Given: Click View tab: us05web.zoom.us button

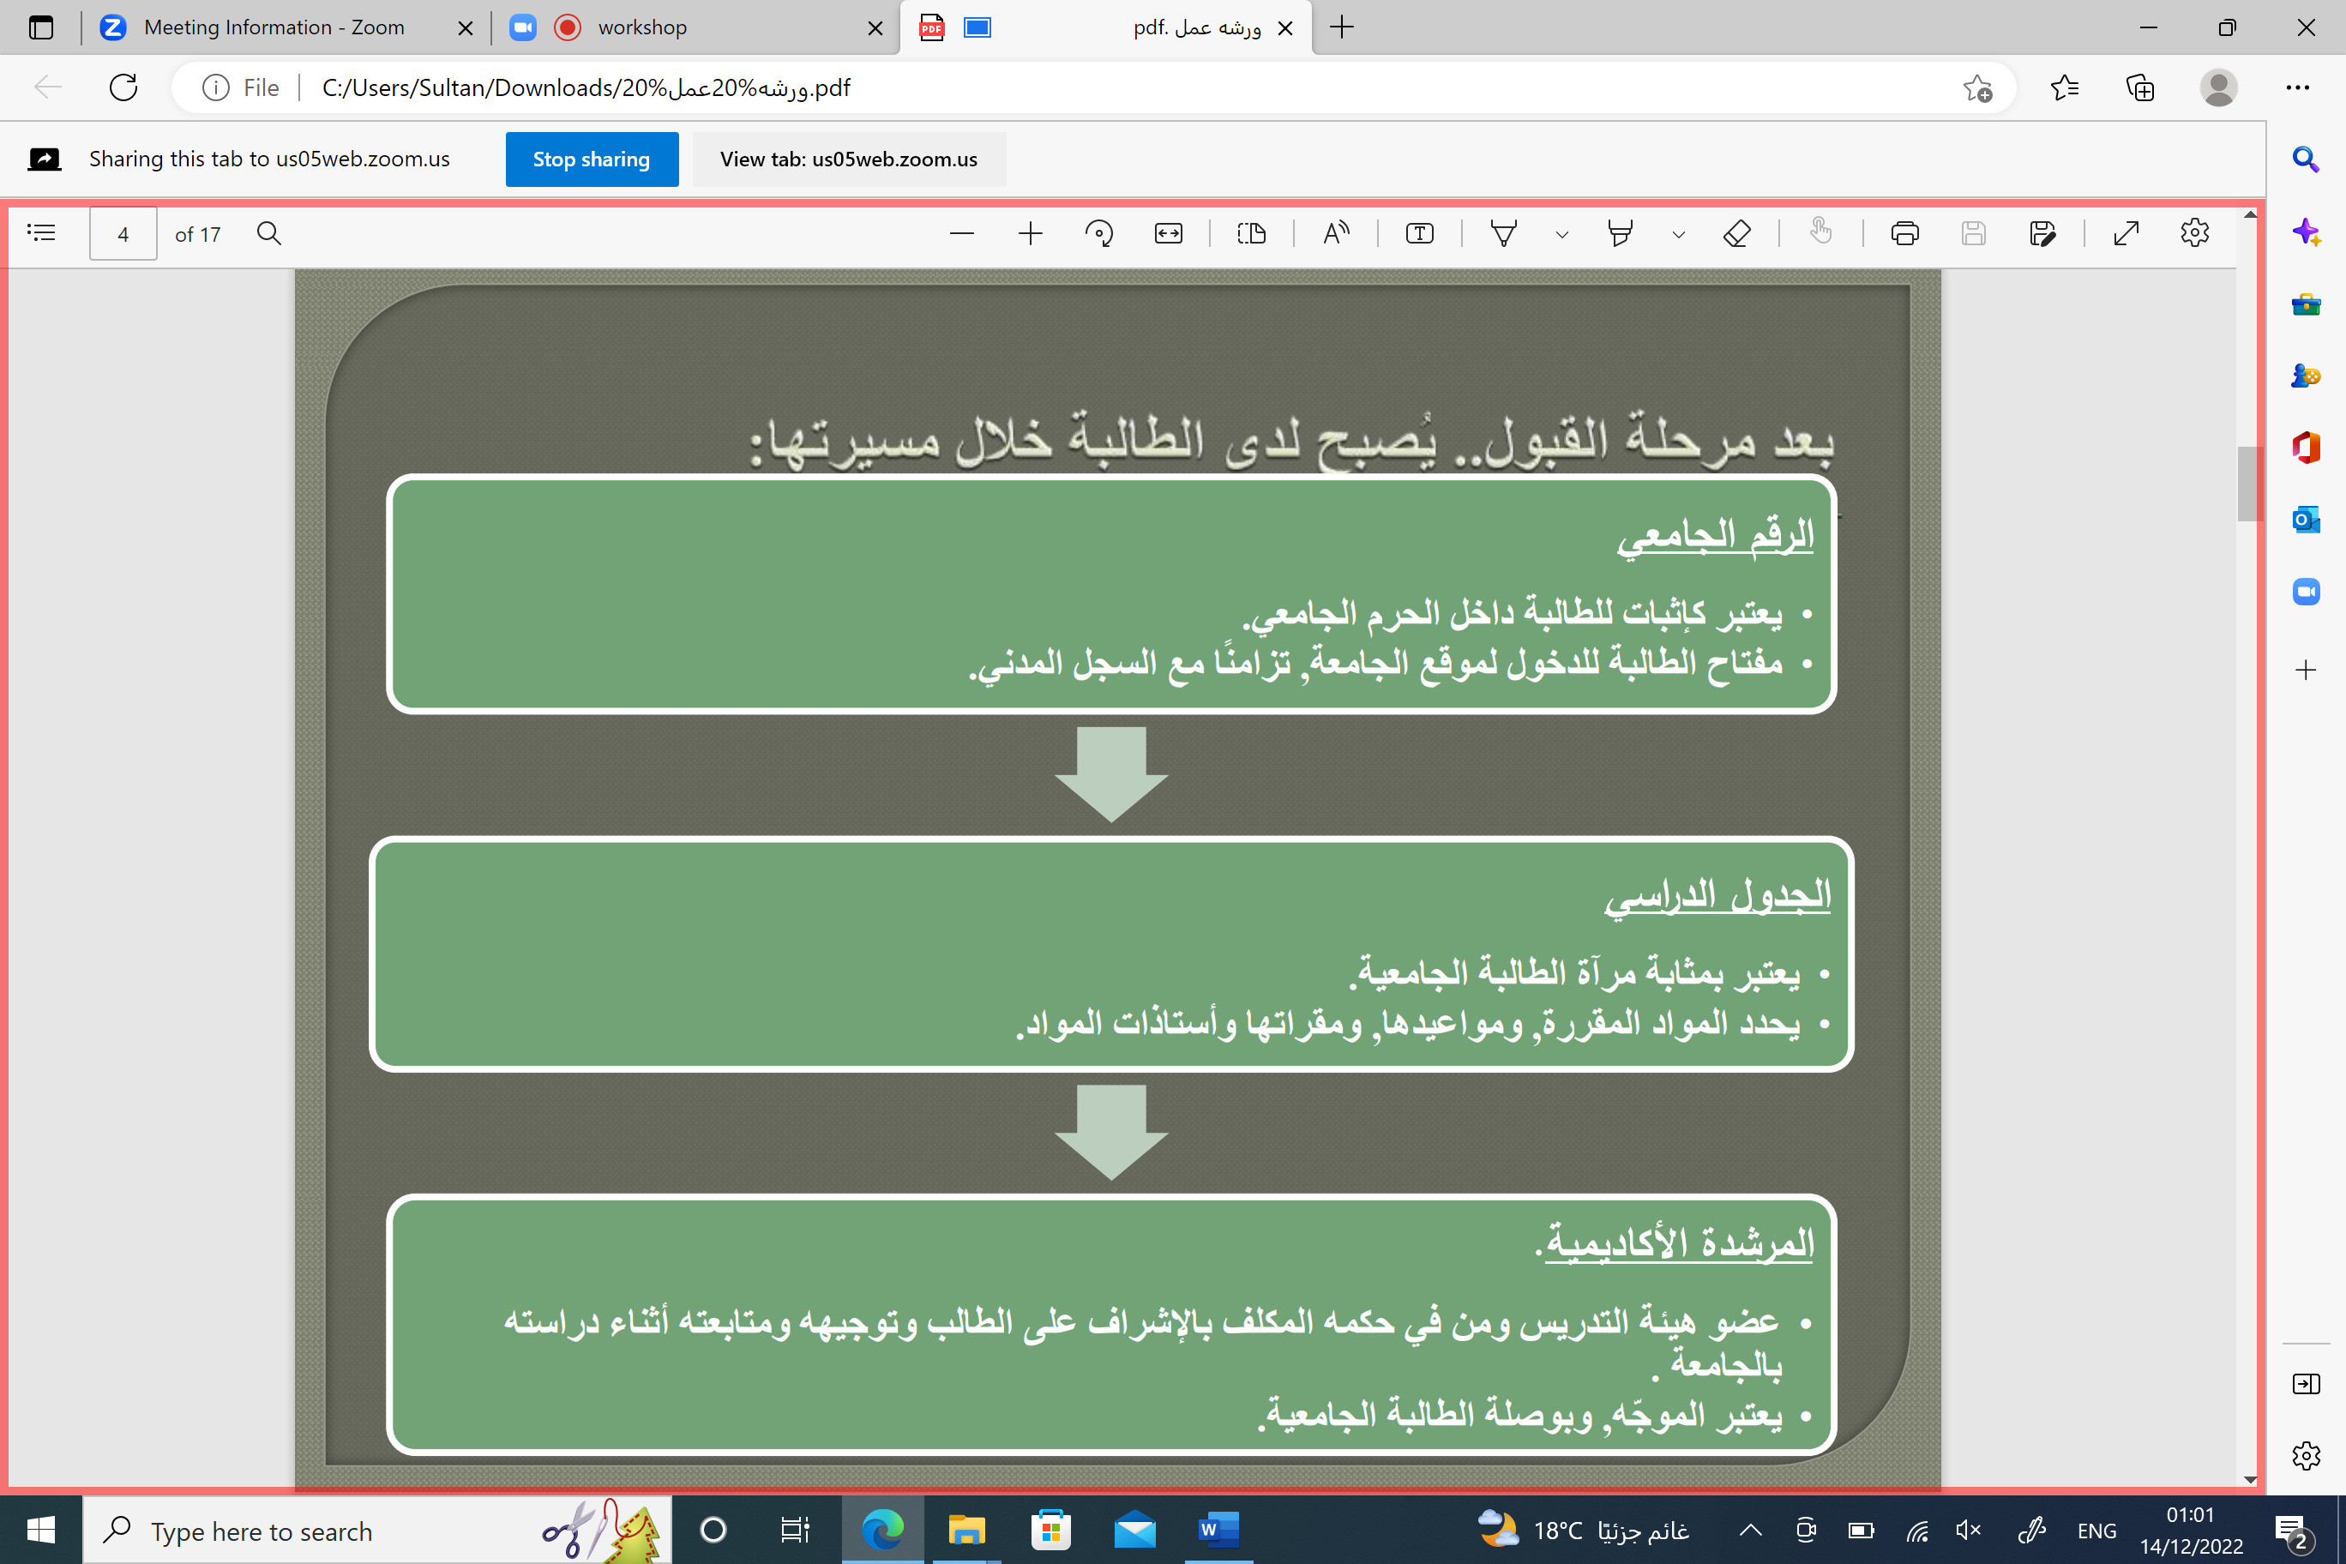Looking at the screenshot, I should tap(848, 159).
